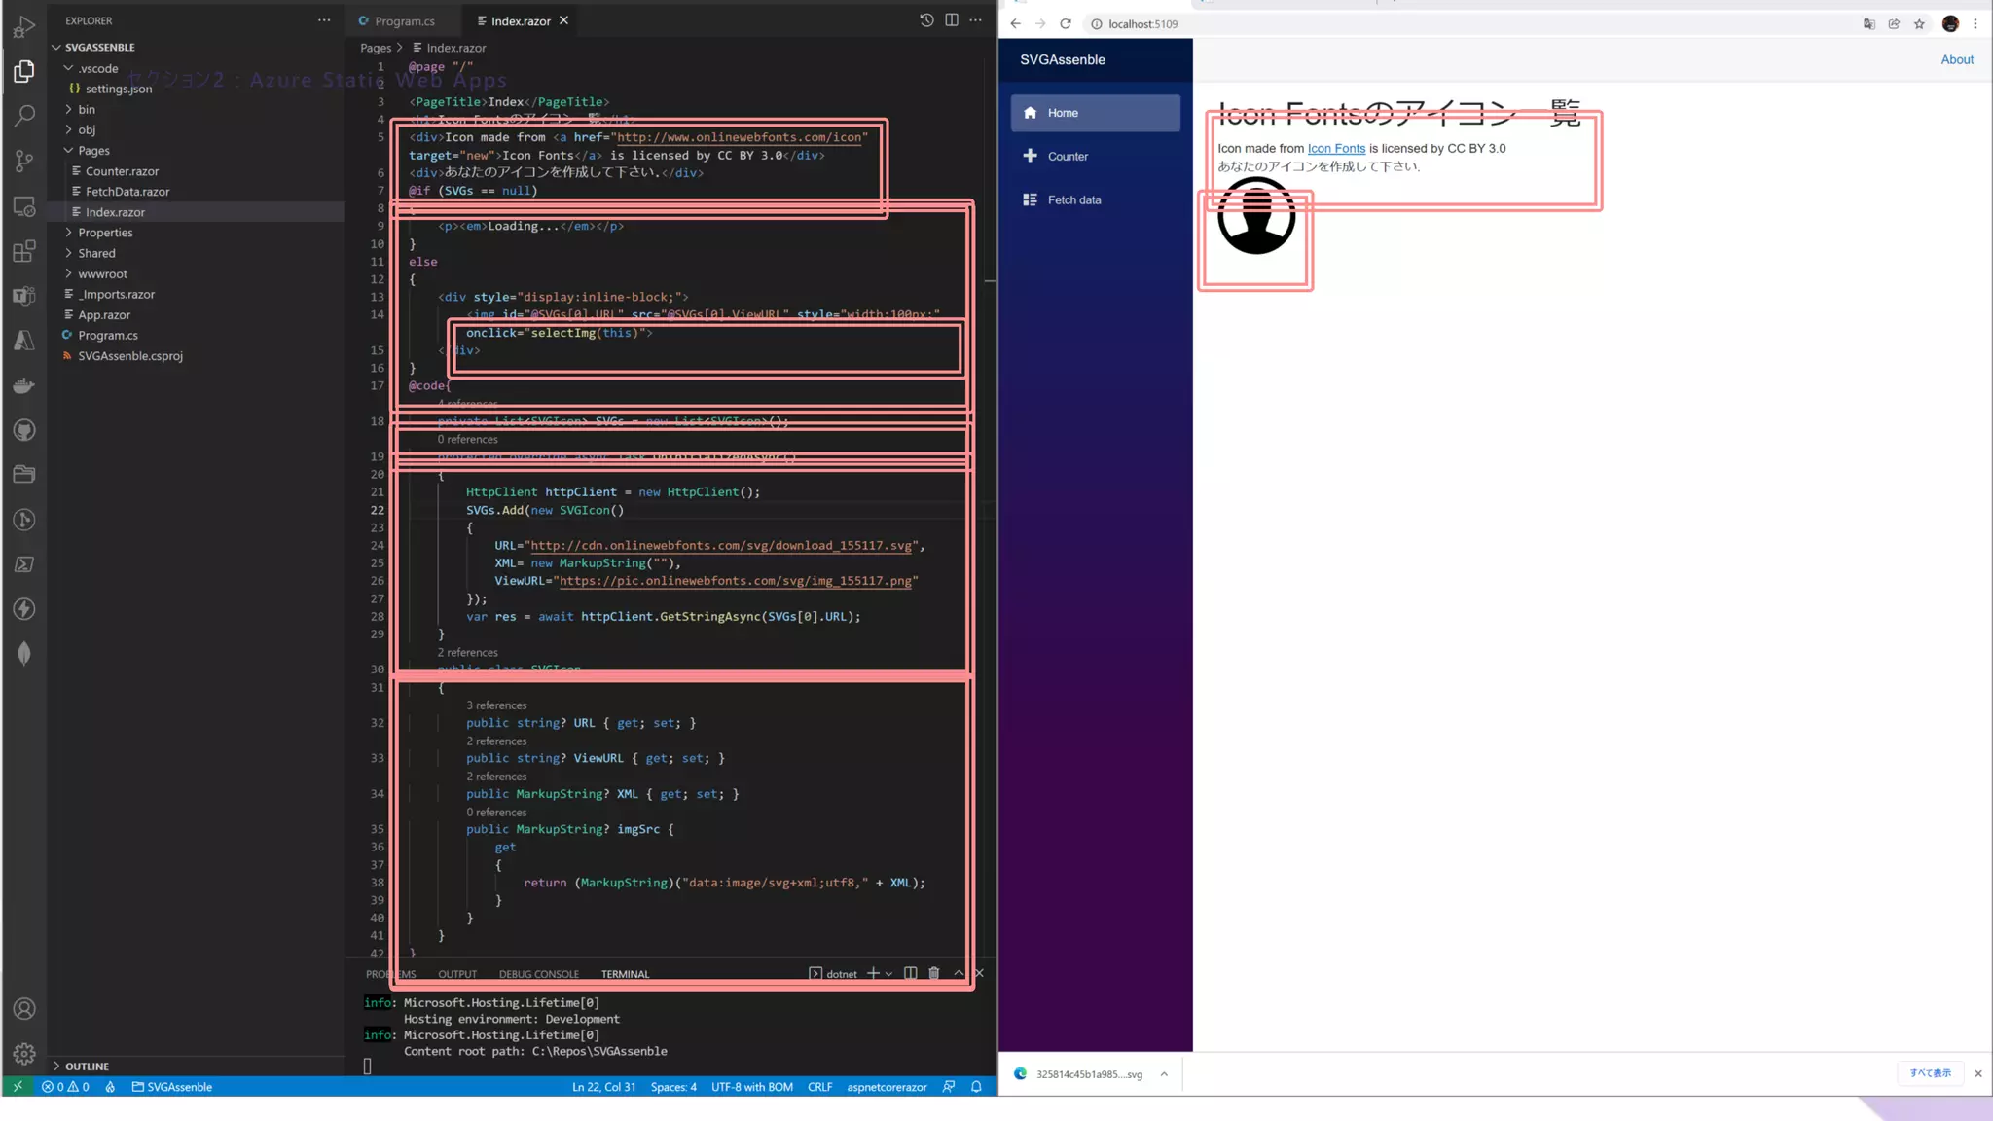Viewport: 1993px width, 1121px height.
Task: Switch to the DEBUG CONSOLE panel tab
Action: coord(538,974)
